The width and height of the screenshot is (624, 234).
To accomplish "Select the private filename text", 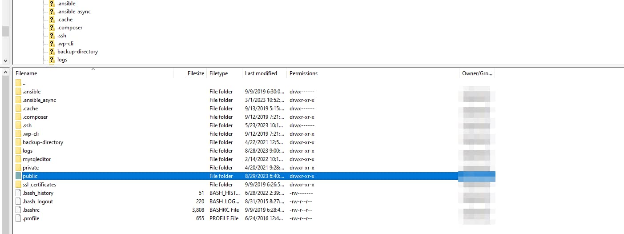I will 31,168.
